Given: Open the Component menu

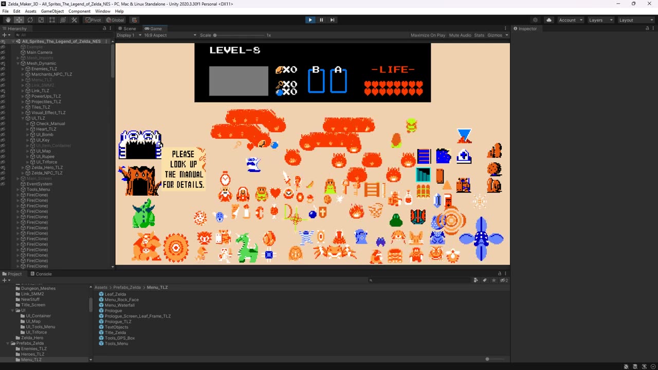Looking at the screenshot, I should click(79, 11).
